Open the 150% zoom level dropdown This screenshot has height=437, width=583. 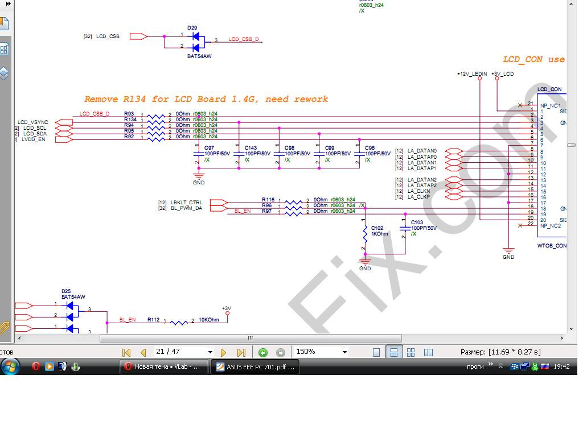344,352
